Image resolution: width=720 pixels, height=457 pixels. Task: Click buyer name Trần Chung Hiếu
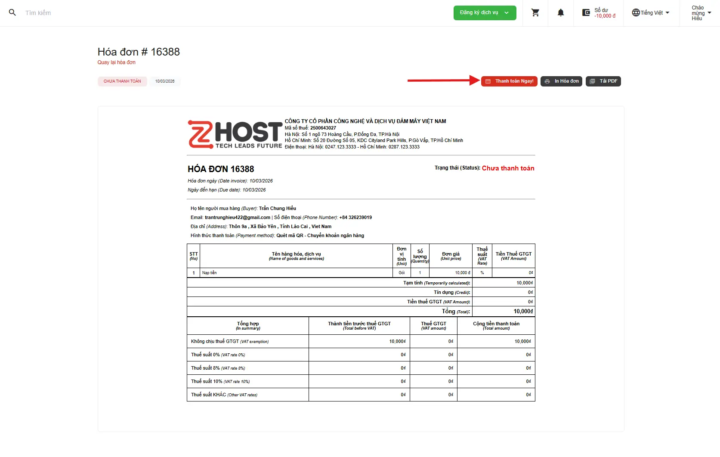click(x=278, y=208)
